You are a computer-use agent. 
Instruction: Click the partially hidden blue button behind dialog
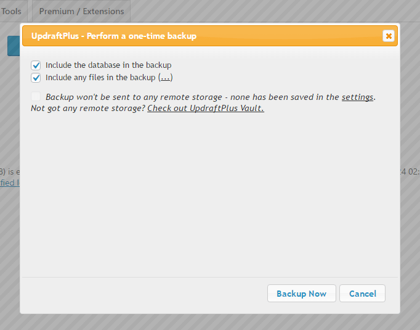[x=14, y=46]
